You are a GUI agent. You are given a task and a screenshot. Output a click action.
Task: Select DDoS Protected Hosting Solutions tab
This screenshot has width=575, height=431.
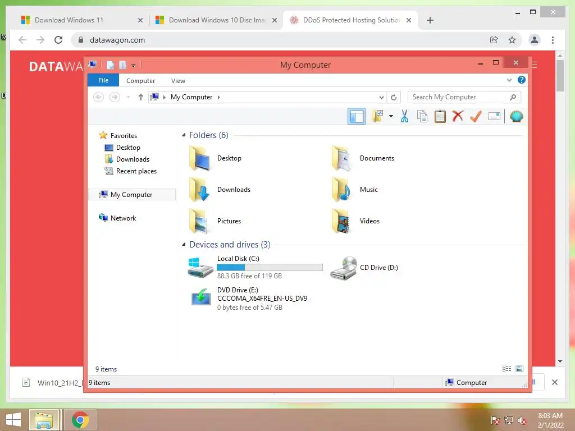click(x=350, y=20)
